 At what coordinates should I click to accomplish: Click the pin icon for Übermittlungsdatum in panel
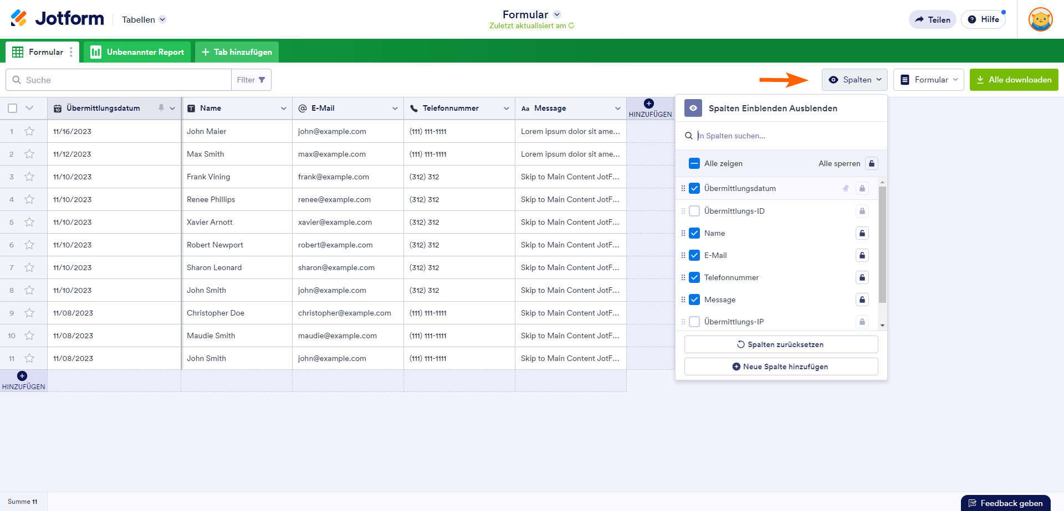click(845, 188)
